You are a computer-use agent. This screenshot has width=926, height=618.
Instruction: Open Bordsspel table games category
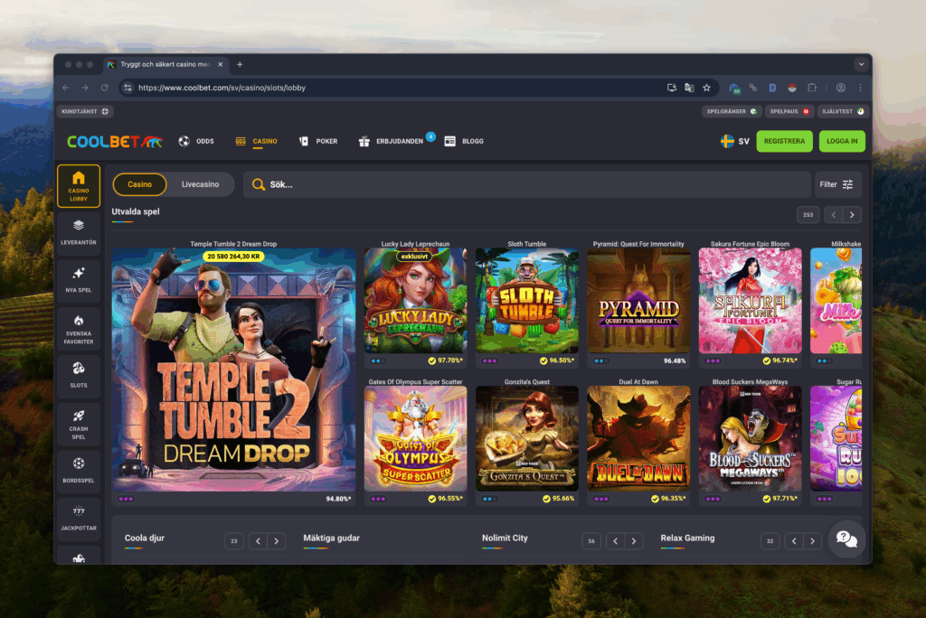[79, 471]
